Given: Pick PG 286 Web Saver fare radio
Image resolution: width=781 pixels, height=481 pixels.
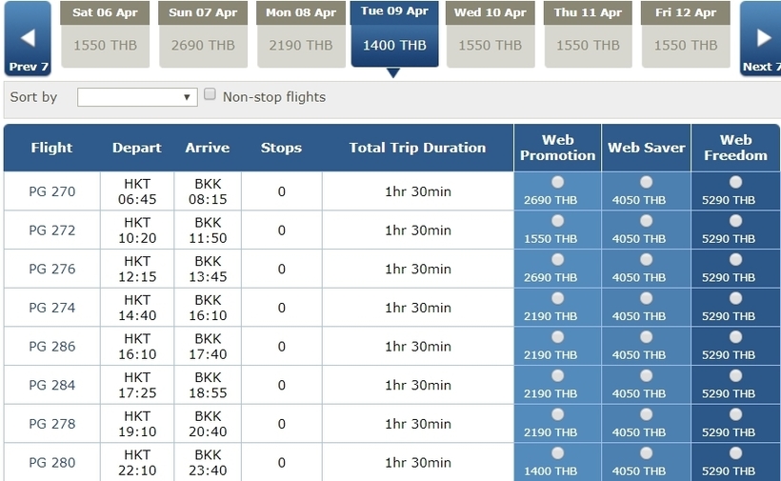Looking at the screenshot, I should [x=646, y=337].
